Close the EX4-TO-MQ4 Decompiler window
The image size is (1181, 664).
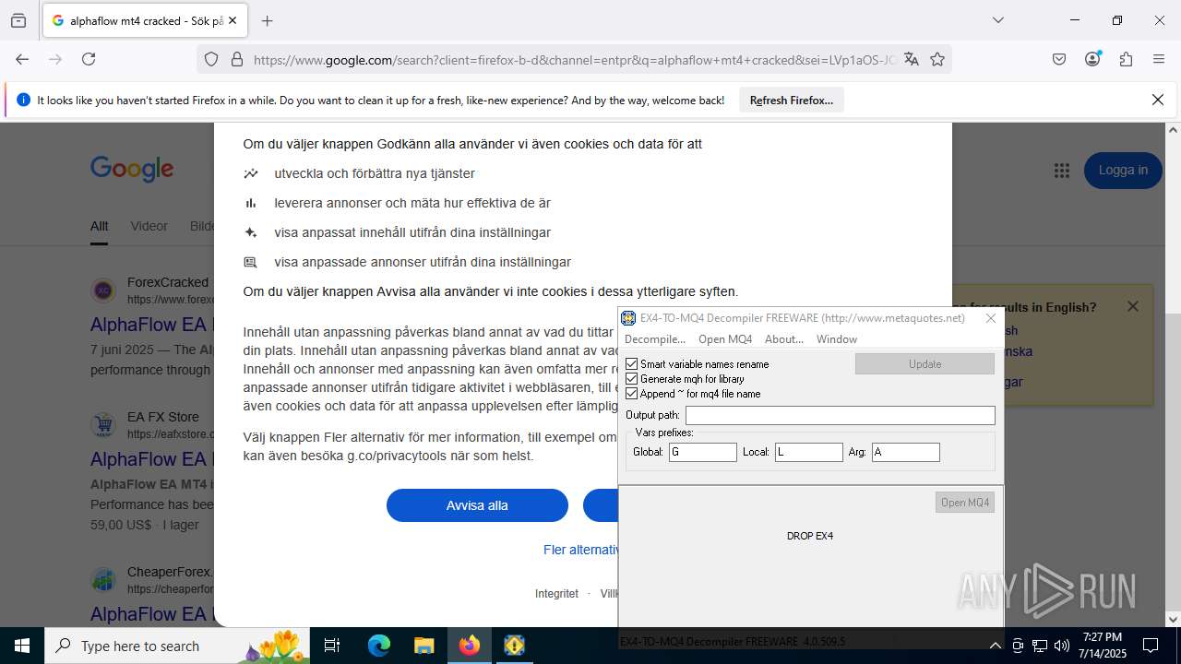(991, 318)
